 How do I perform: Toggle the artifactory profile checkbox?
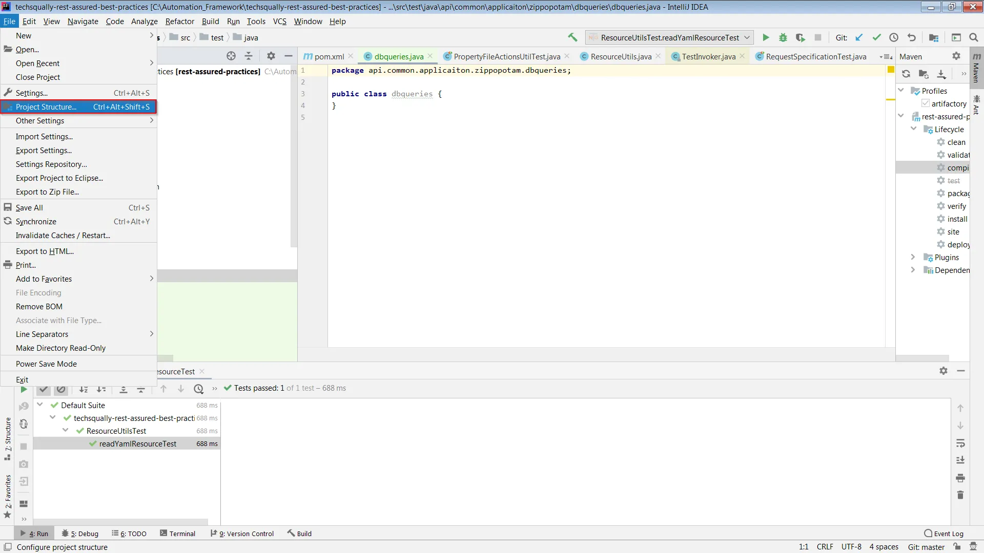pyautogui.click(x=926, y=103)
